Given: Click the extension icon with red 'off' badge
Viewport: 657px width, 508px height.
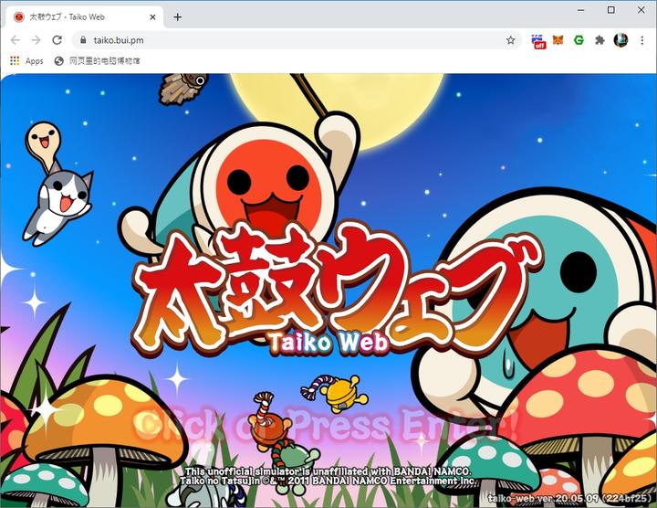Looking at the screenshot, I should pyautogui.click(x=537, y=40).
